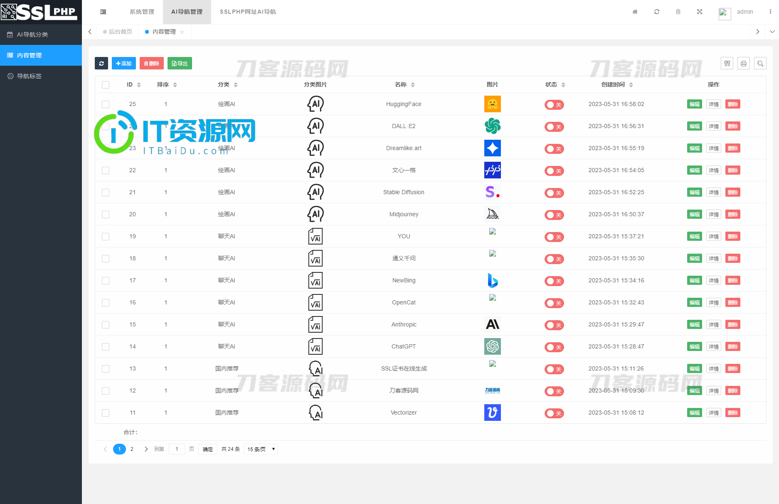The height and width of the screenshot is (504, 779).
Task: Sort by 状态 column arrows
Action: (563, 85)
